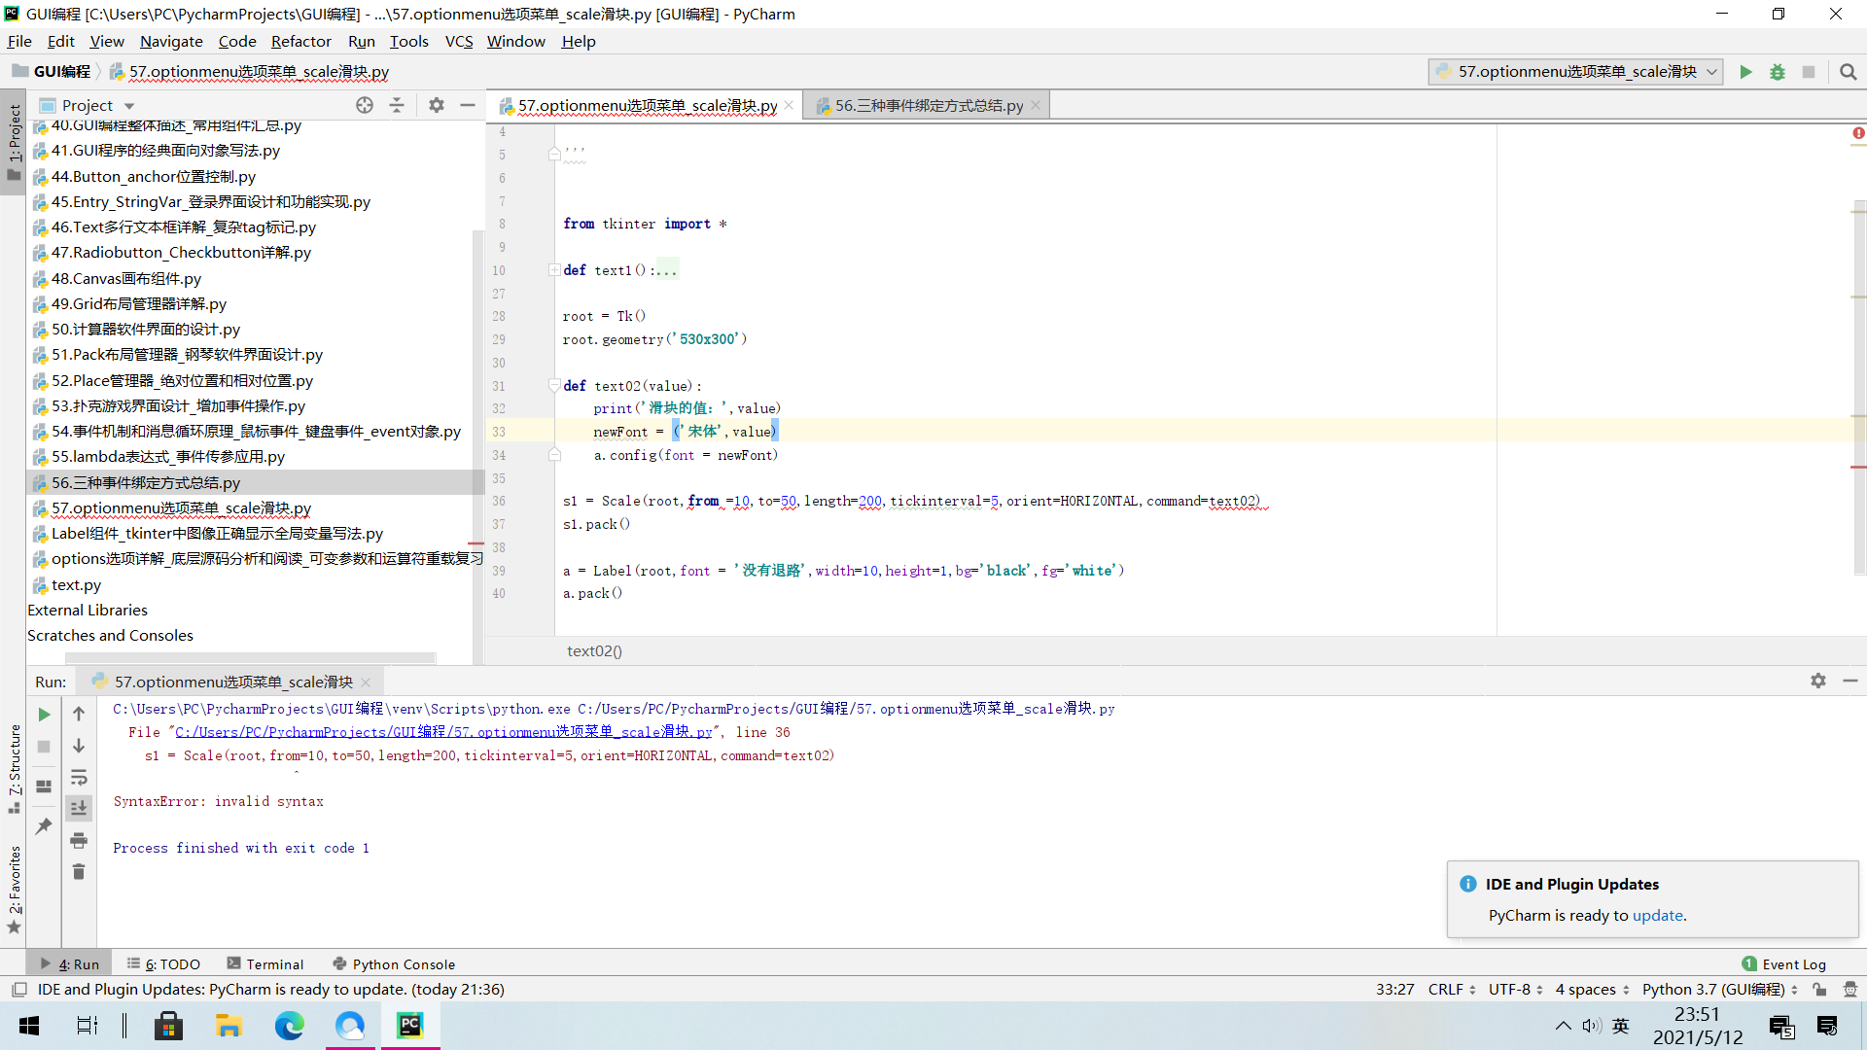The width and height of the screenshot is (1867, 1050).
Task: Change CRLF line separator in status bar
Action: 1452,990
